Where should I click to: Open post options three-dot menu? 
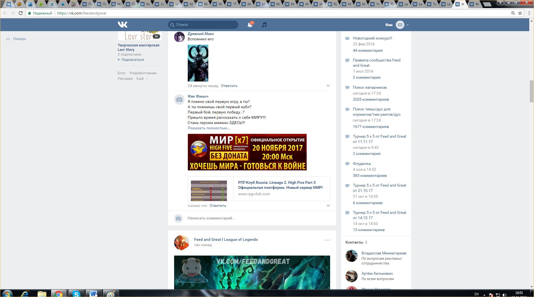pyautogui.click(x=327, y=240)
